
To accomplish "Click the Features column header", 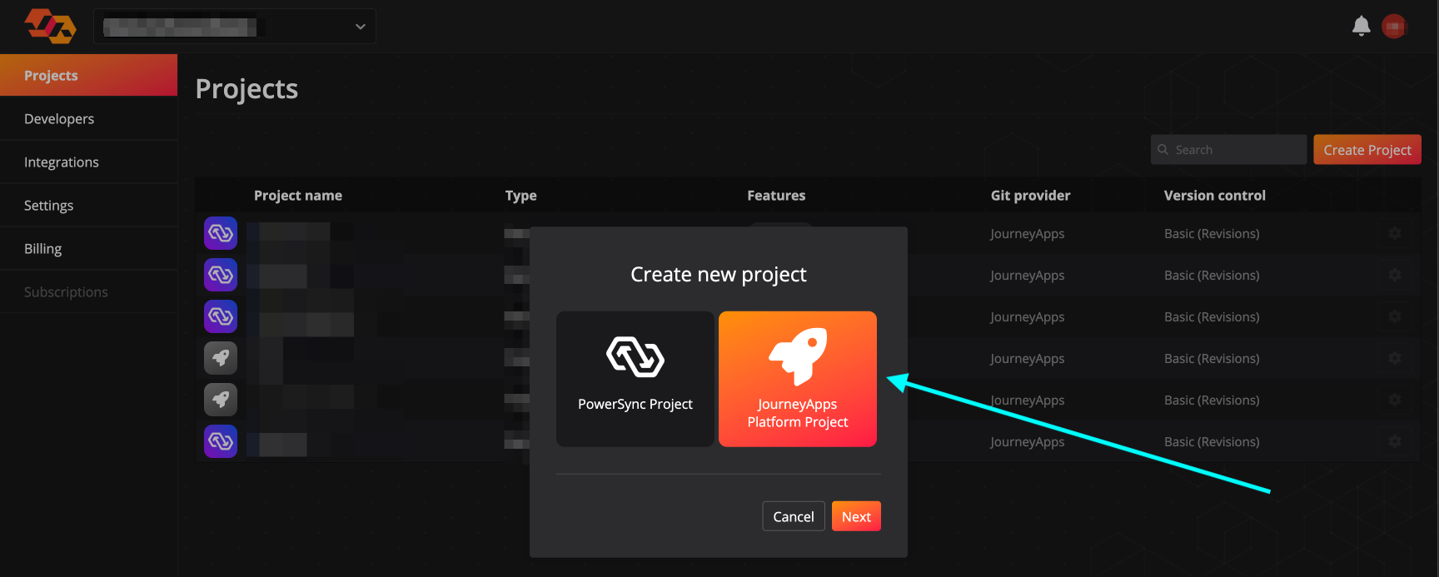I will point(776,196).
